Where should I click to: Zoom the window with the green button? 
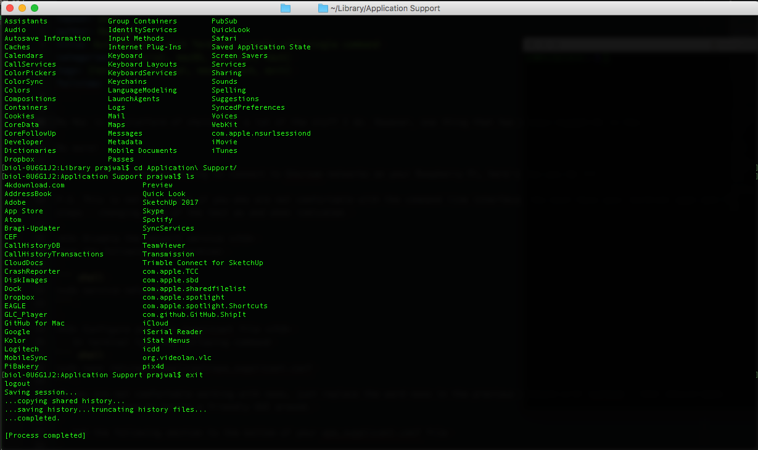tap(34, 8)
